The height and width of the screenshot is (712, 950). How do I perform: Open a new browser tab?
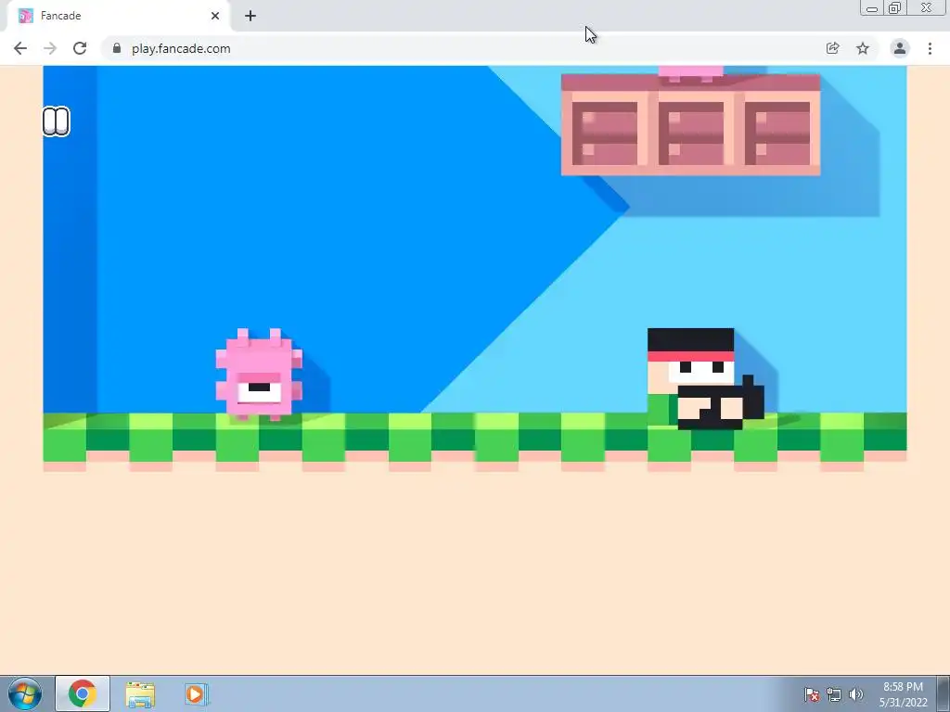click(250, 16)
